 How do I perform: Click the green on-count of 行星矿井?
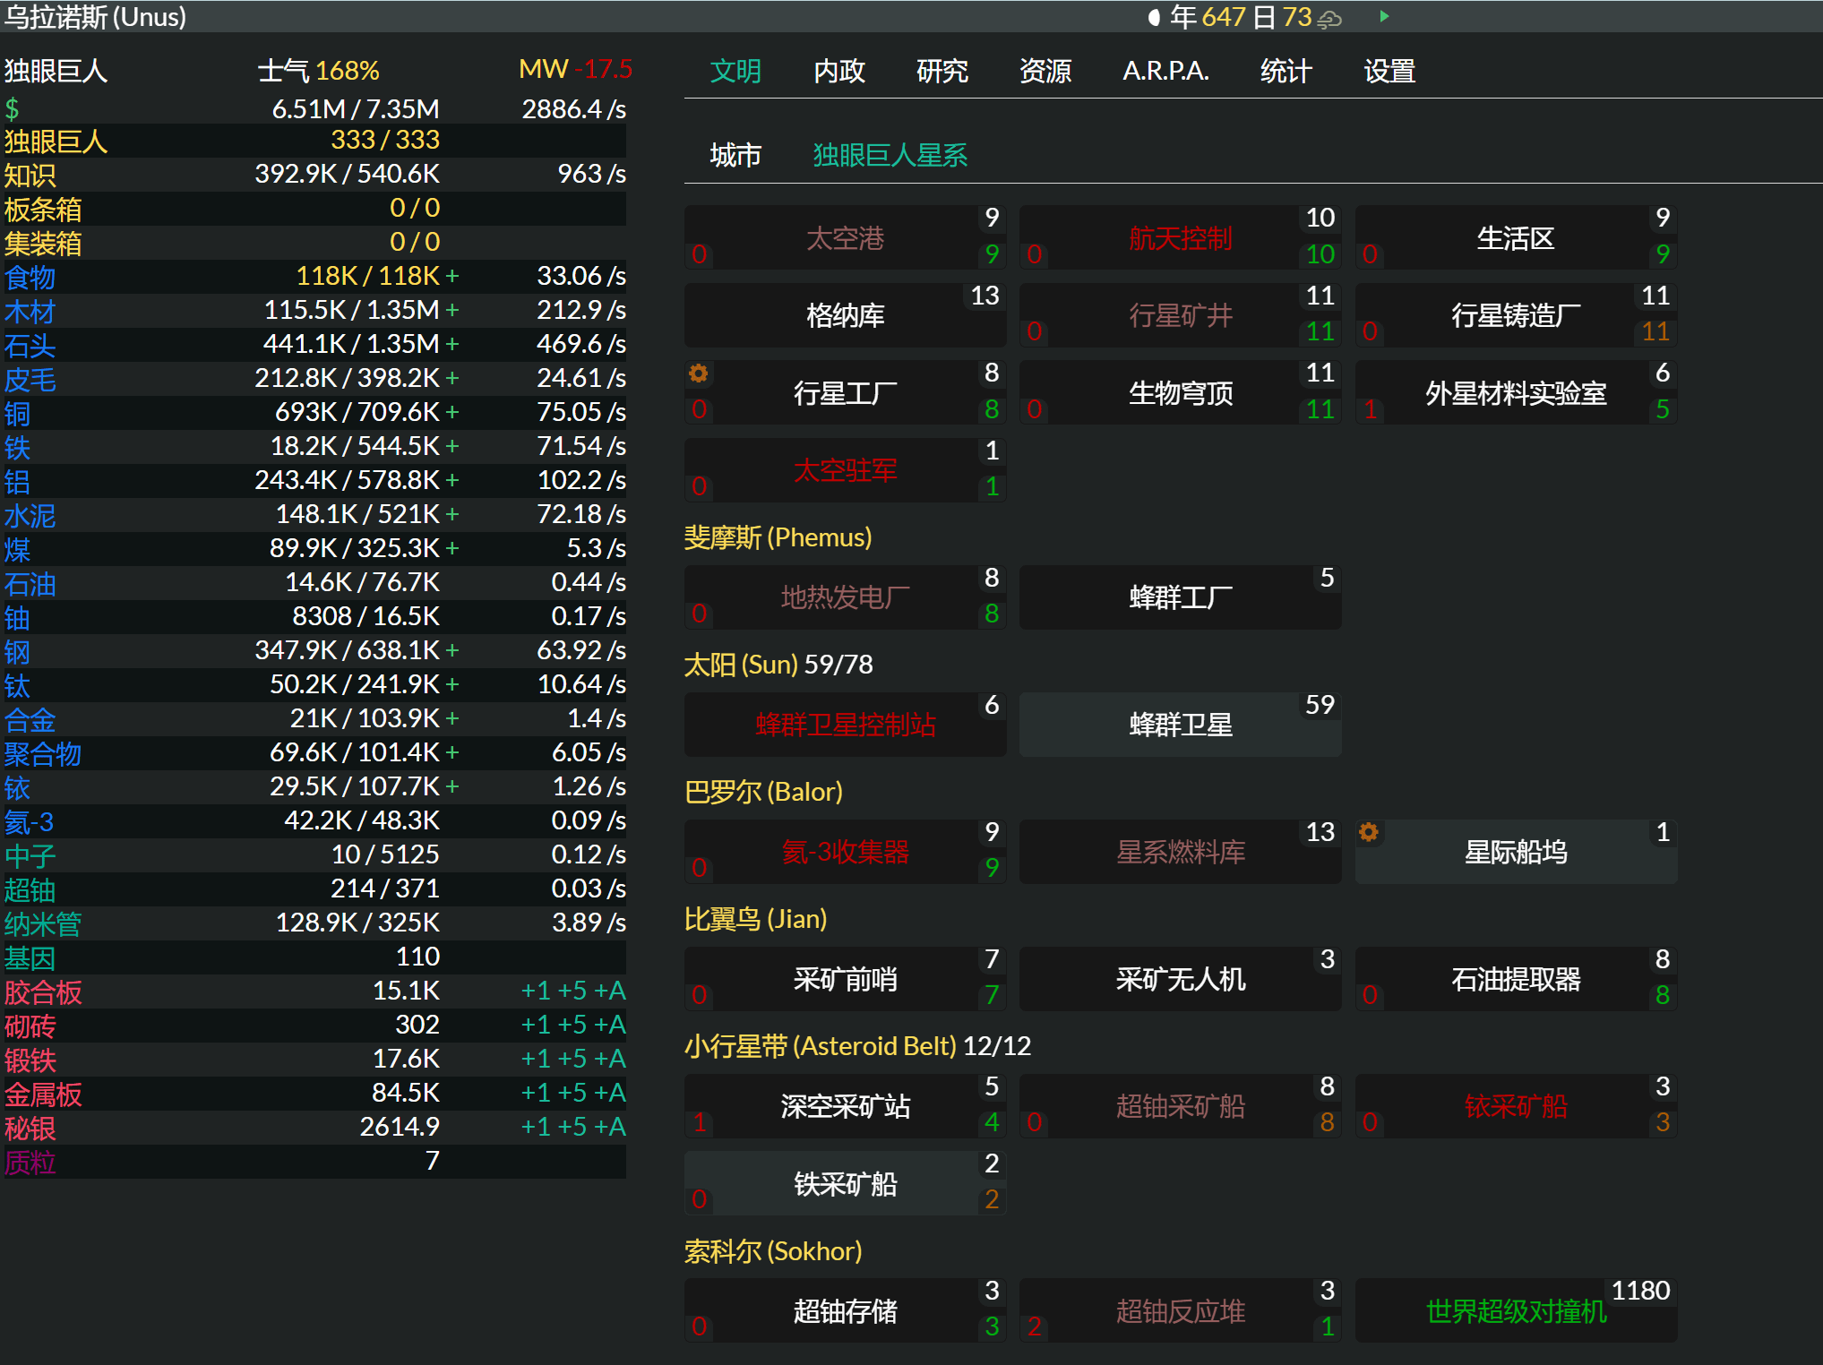tap(1320, 332)
